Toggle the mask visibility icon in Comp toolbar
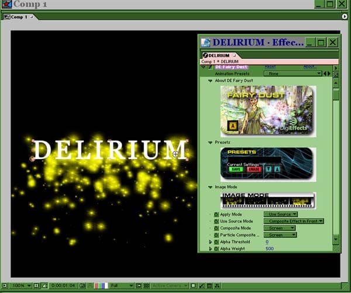351x293 pixels. [x=44, y=285]
